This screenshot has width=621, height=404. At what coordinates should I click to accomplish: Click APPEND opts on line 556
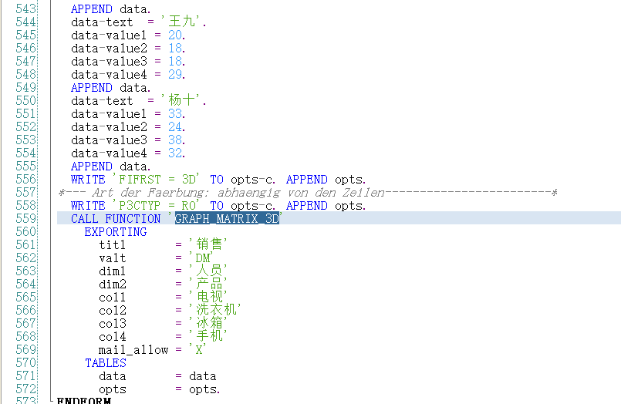pos(326,179)
